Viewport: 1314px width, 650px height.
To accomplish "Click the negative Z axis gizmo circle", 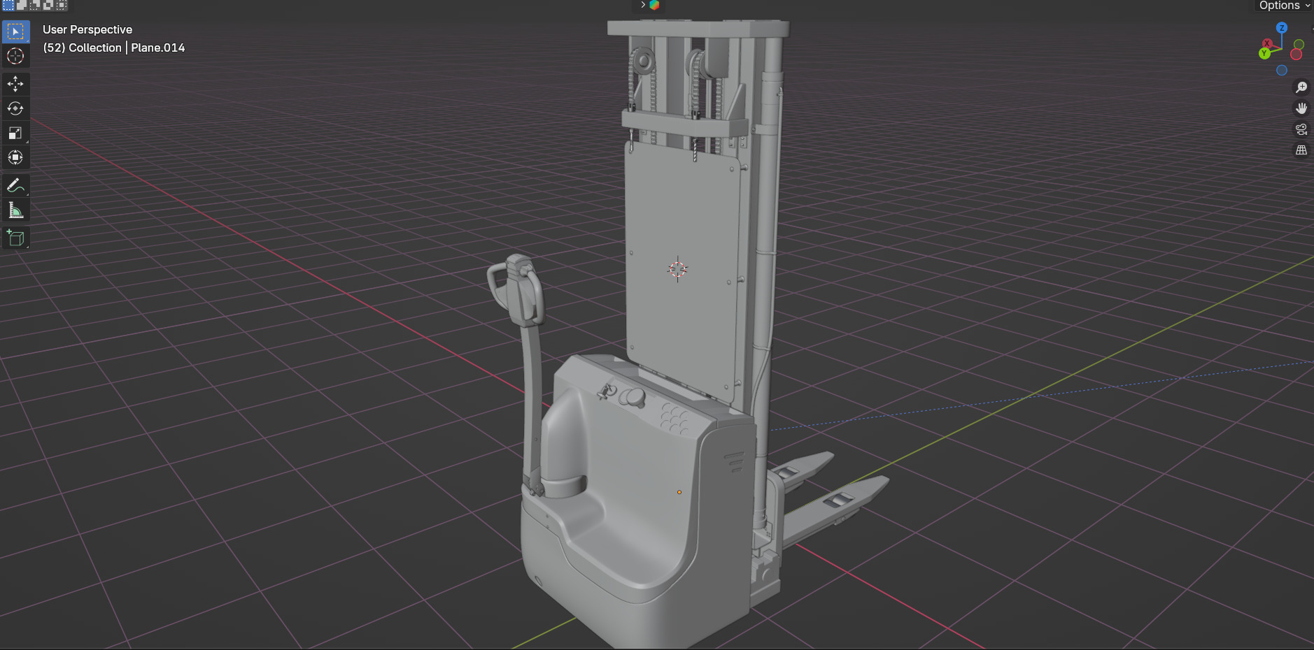I will [x=1282, y=70].
